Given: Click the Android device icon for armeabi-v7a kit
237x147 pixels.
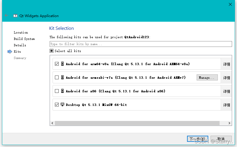Looking at the screenshot, I should click(x=62, y=77).
